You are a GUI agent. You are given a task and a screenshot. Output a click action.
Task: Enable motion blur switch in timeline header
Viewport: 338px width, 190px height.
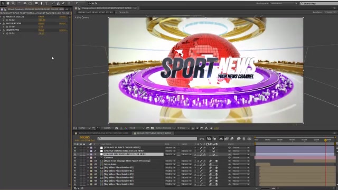click(x=232, y=139)
